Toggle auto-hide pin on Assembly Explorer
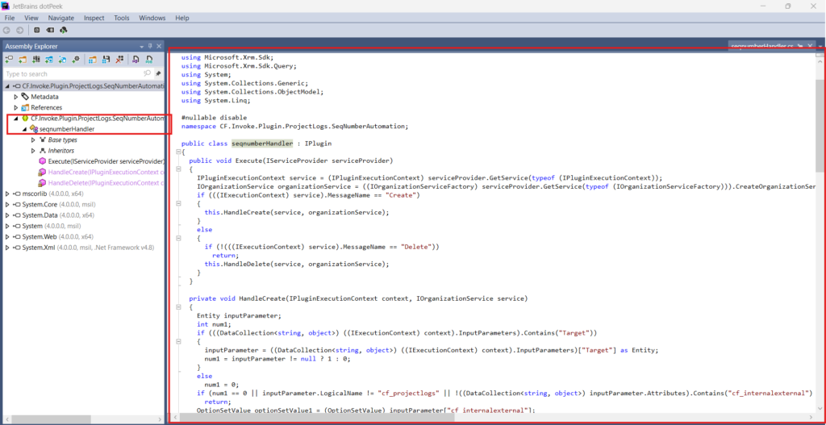826x425 pixels. click(150, 46)
